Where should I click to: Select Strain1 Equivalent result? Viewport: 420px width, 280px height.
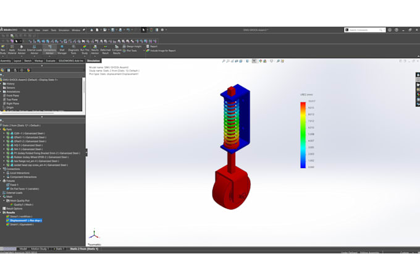pos(20,224)
